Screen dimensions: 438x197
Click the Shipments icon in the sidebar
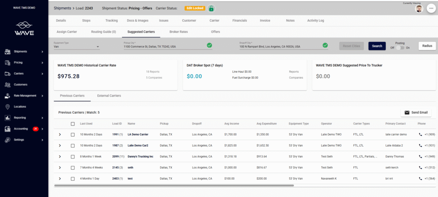pos(8,52)
